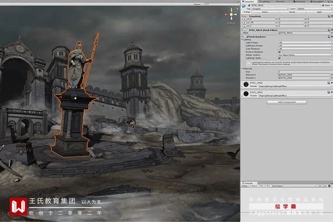Toggle the Lightmap Static checkbox
This screenshot has width=333, height=222.
click(x=280, y=58)
